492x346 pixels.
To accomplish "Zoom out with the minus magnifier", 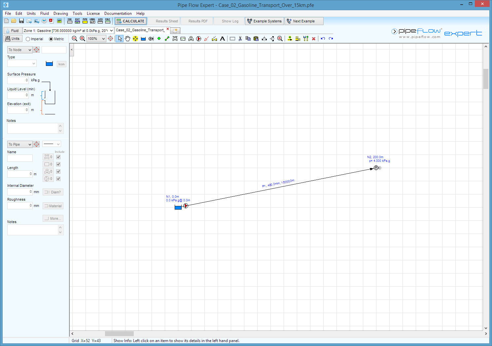I will [x=75, y=39].
